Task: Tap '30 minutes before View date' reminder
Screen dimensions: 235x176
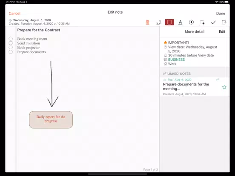Action: [x=191, y=55]
